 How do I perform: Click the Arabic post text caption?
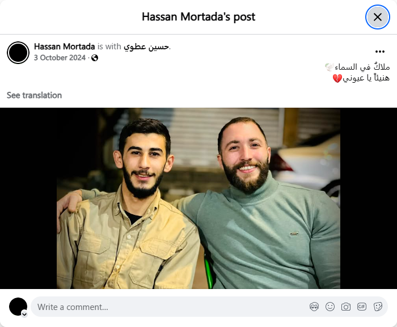[x=357, y=73]
